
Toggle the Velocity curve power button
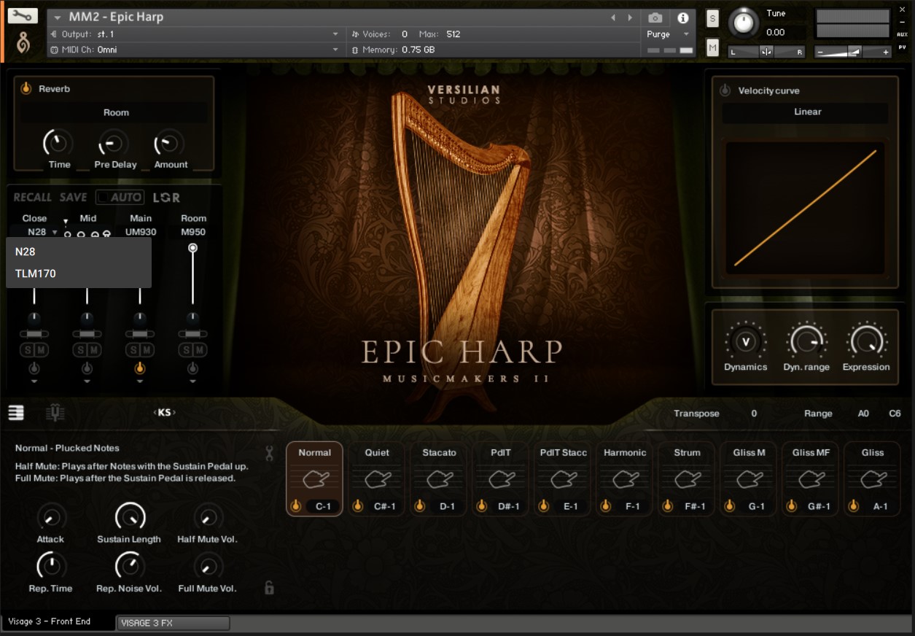[x=725, y=90]
